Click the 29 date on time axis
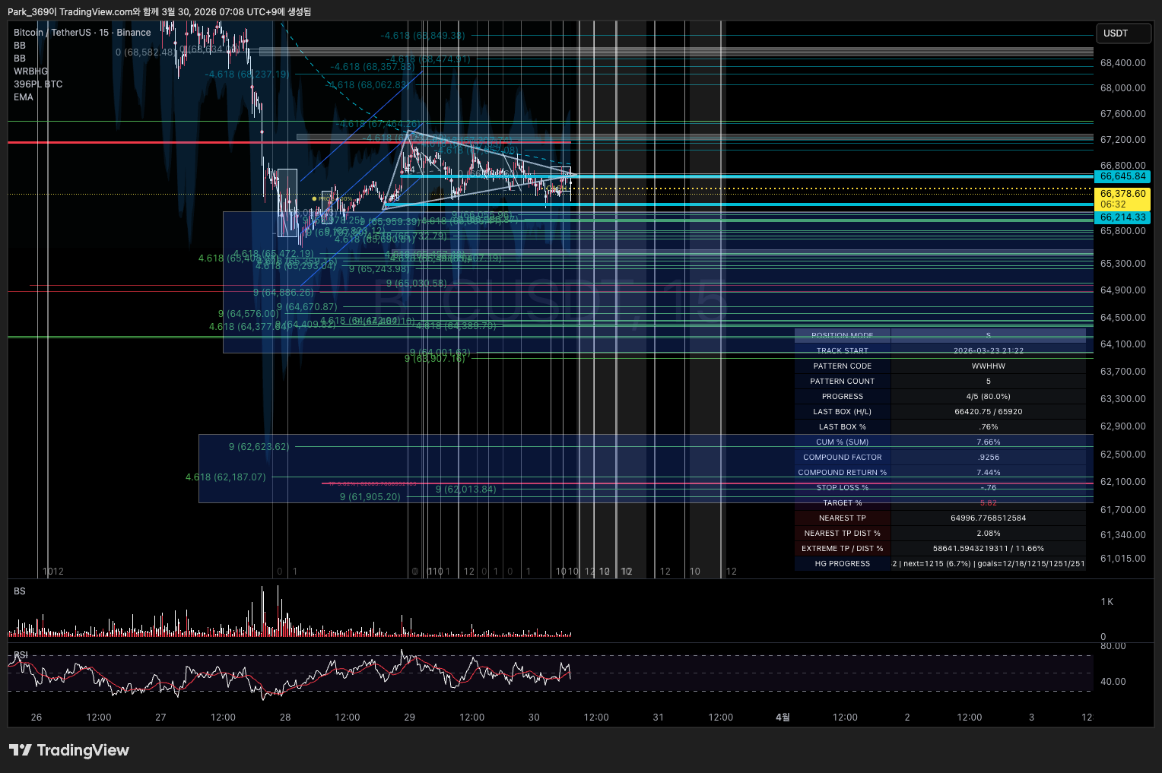 (x=410, y=718)
